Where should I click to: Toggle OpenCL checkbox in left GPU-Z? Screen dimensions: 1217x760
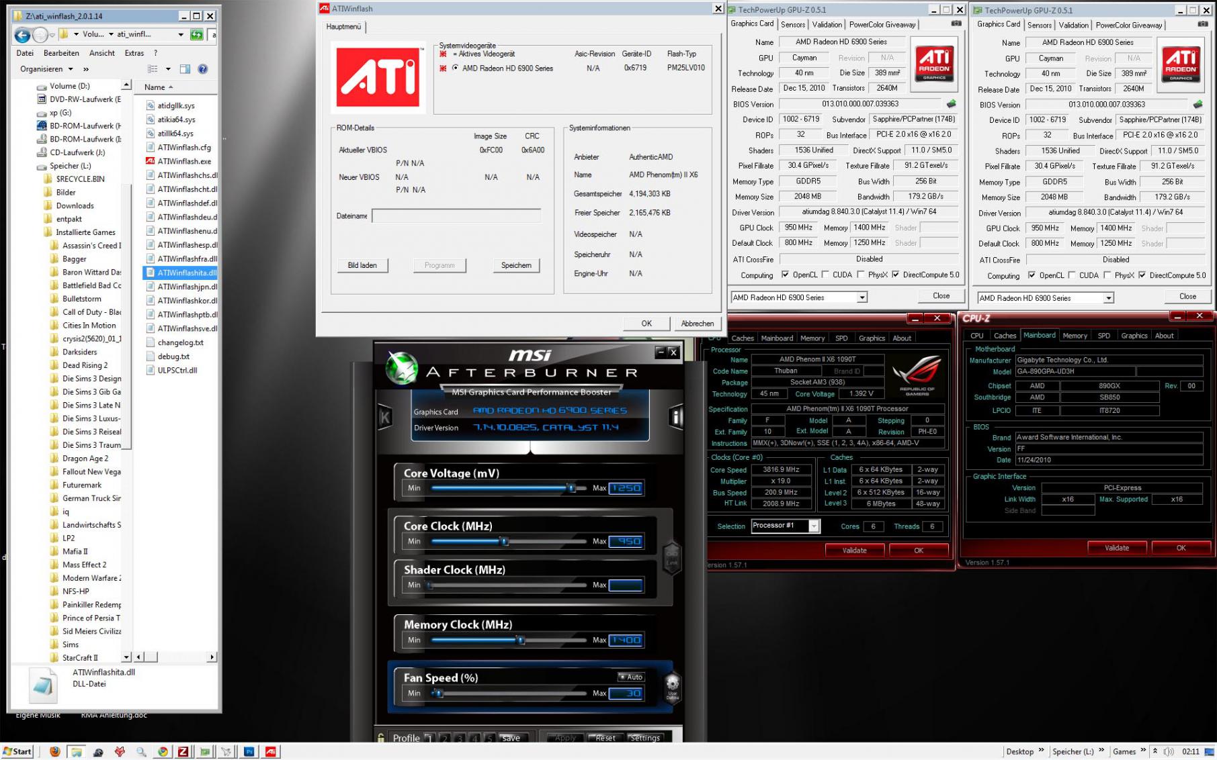coord(785,275)
